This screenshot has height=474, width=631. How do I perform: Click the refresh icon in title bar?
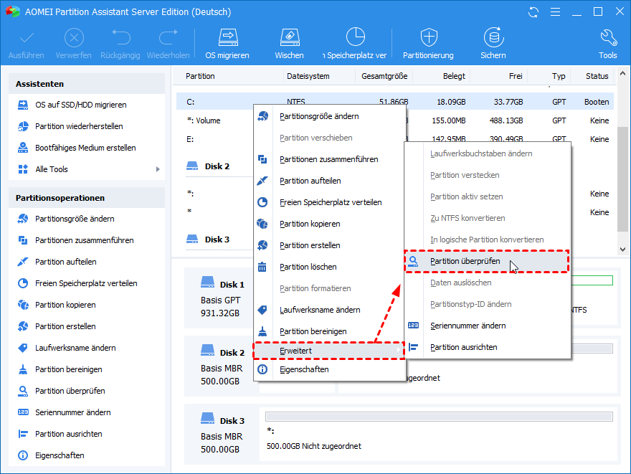tap(533, 12)
